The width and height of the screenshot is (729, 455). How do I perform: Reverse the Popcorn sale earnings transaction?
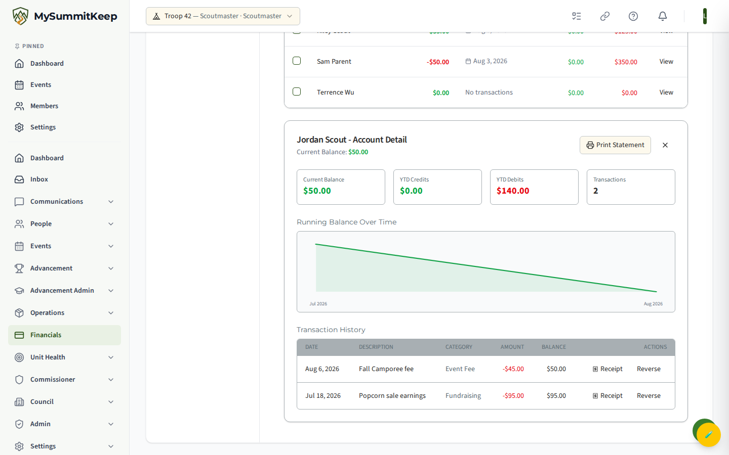649,396
